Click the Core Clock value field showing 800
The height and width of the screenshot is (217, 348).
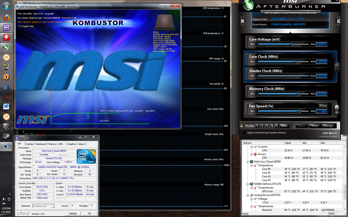point(321,61)
